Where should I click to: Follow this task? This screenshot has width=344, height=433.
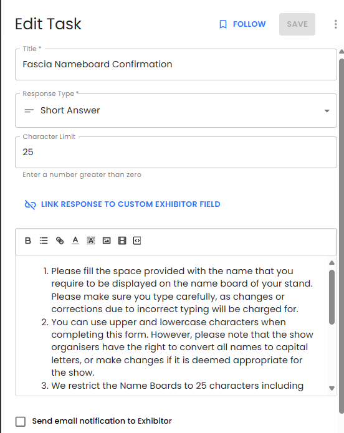coord(242,24)
